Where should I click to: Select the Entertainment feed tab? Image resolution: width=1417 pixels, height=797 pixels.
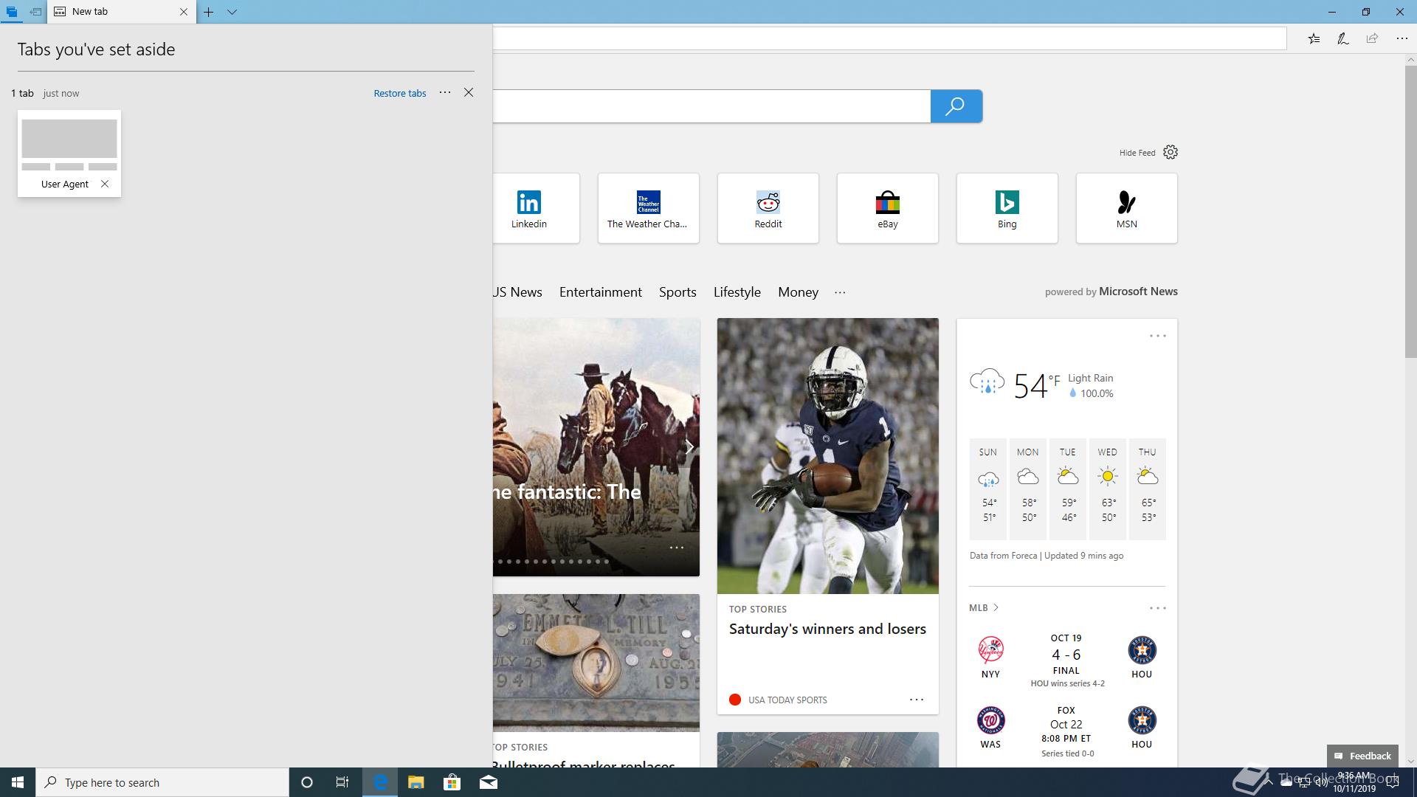[601, 292]
